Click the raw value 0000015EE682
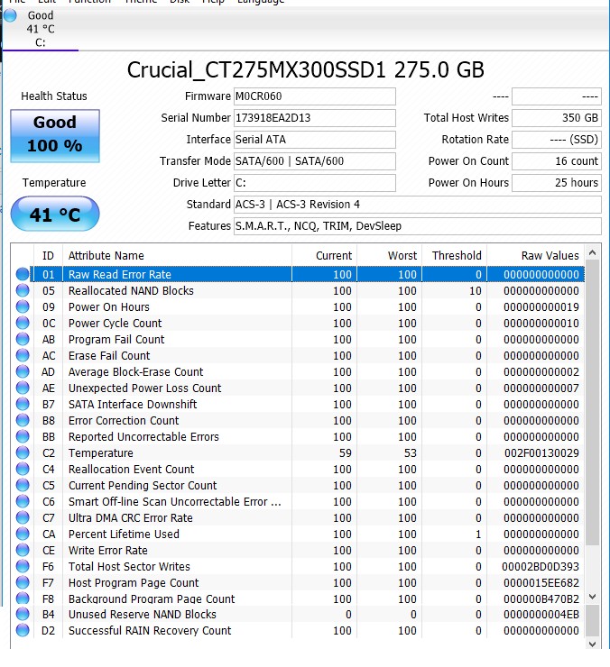Screen dimensions: 610x667 541,583
